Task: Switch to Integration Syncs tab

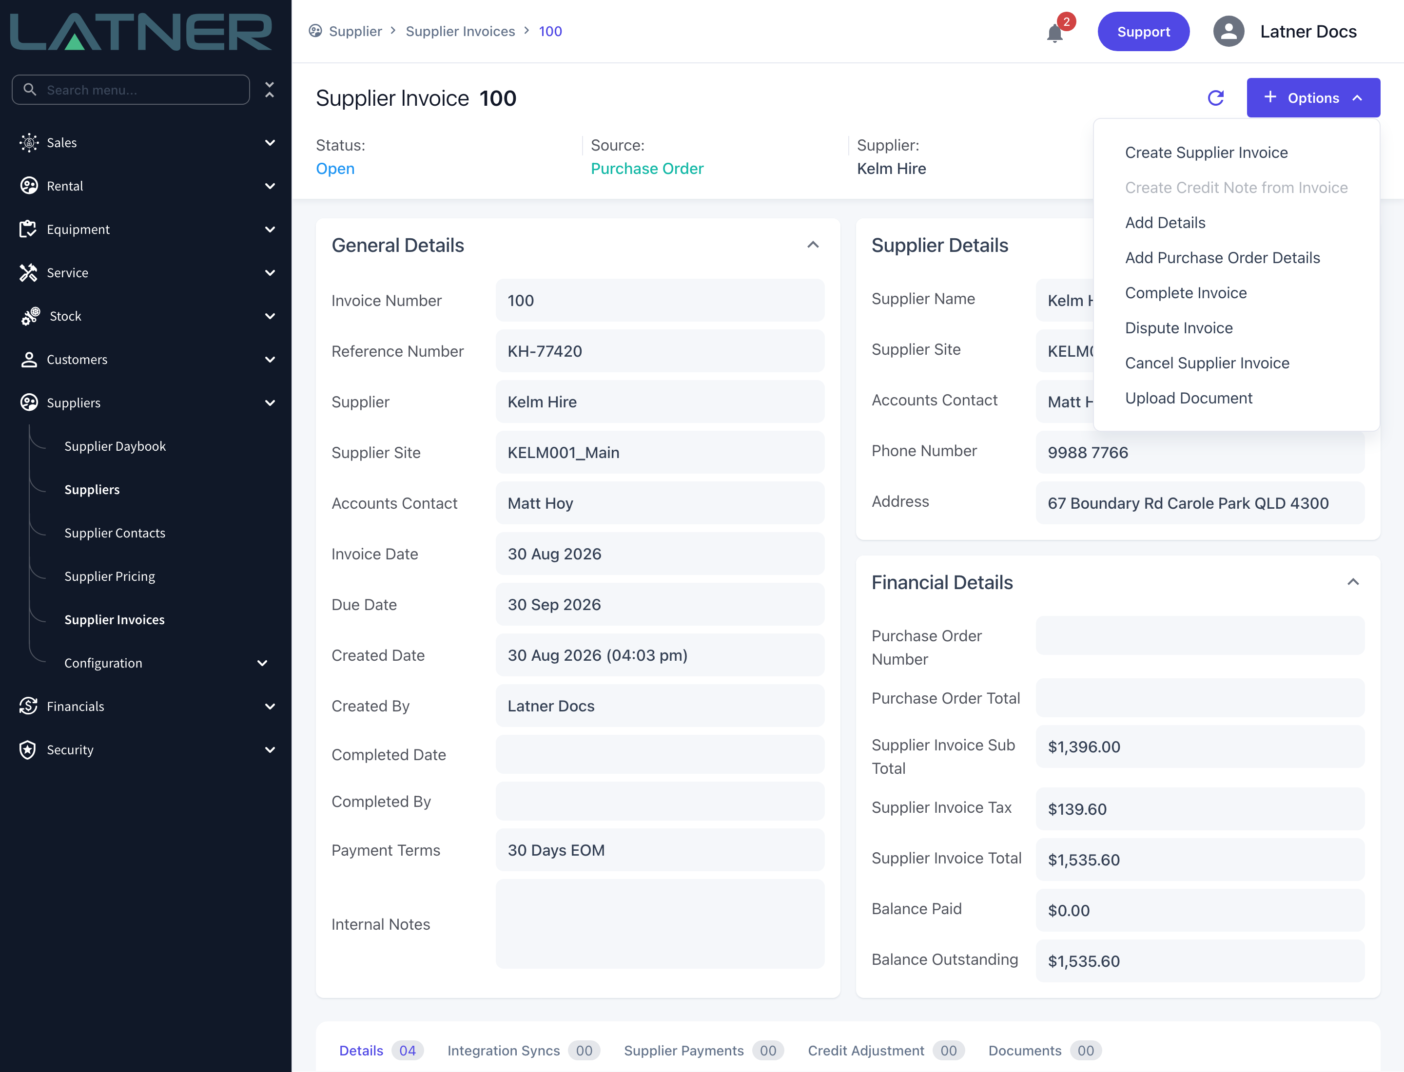Action: pyautogui.click(x=523, y=1050)
